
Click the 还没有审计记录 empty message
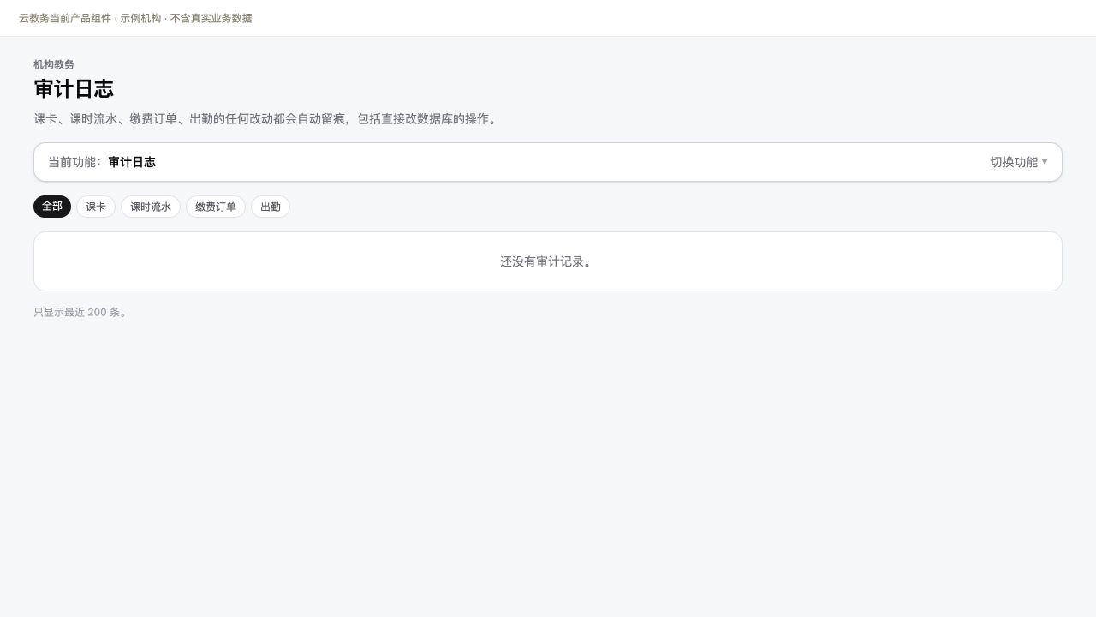point(548,261)
